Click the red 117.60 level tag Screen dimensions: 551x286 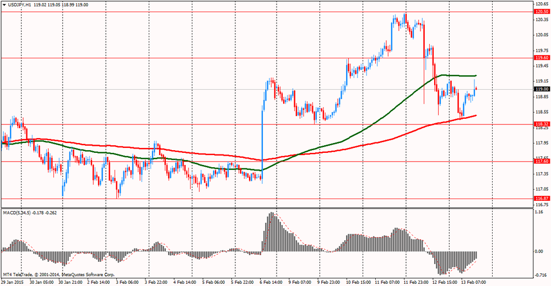541,161
